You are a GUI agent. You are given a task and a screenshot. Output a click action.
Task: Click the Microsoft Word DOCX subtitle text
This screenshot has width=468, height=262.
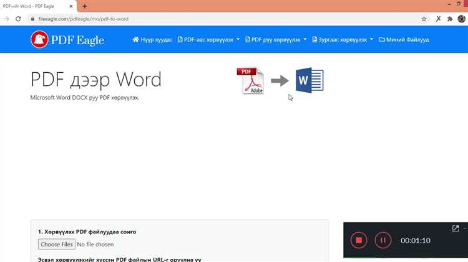(x=85, y=98)
